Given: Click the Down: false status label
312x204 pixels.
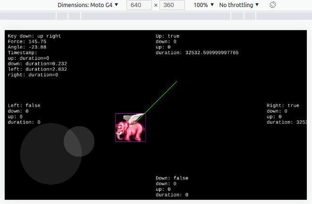Looking at the screenshot, I should coord(172,178).
